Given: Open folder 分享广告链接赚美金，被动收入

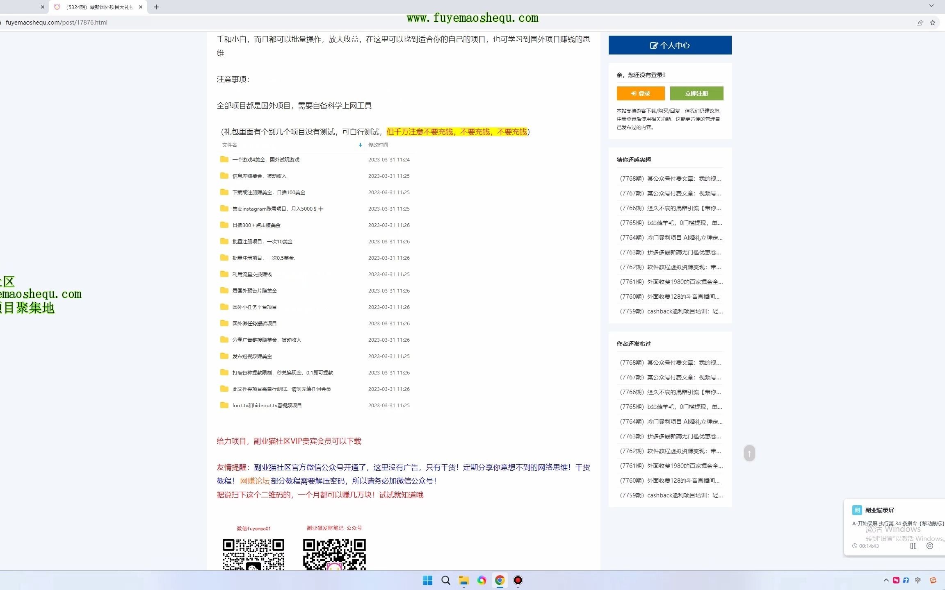Looking at the screenshot, I should pos(267,340).
